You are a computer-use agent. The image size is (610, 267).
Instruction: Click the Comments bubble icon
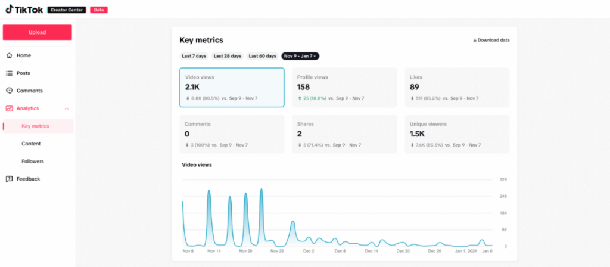click(x=9, y=91)
